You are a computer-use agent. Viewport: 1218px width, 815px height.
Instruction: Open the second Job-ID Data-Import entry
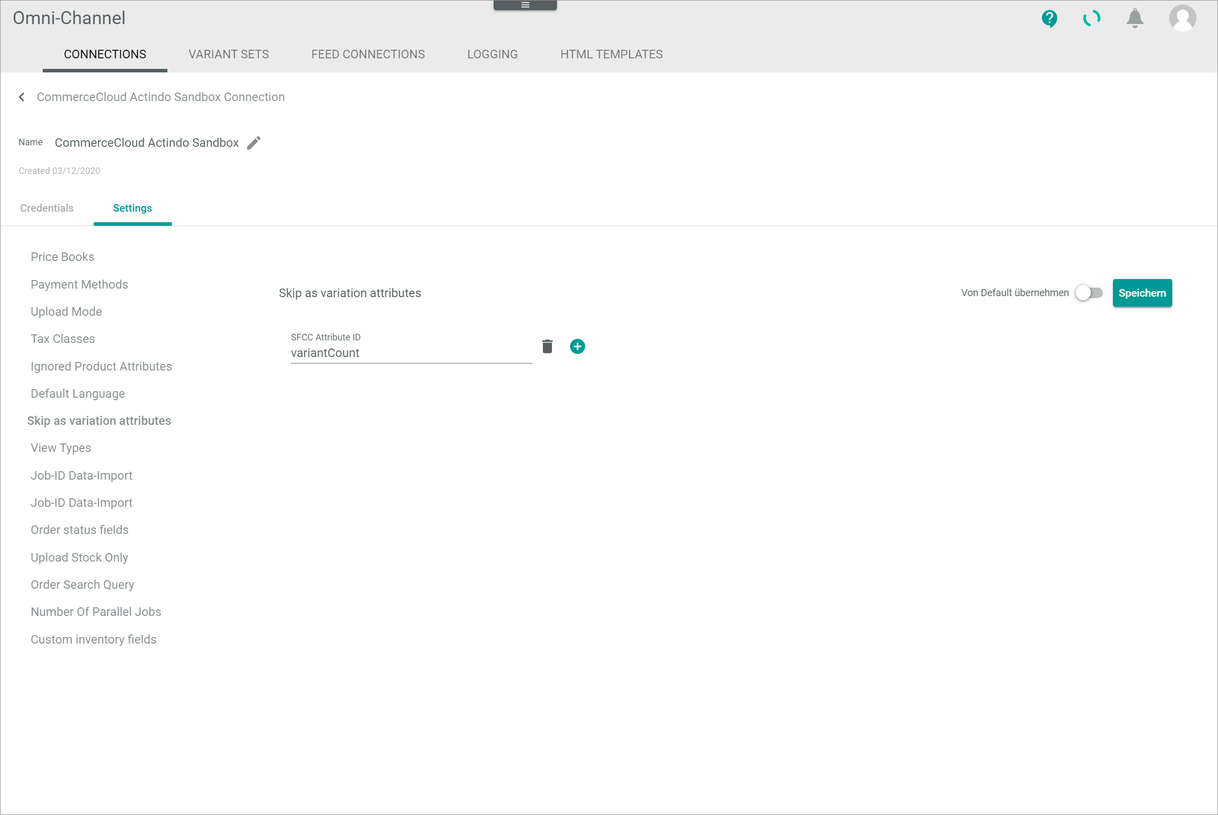tap(81, 503)
